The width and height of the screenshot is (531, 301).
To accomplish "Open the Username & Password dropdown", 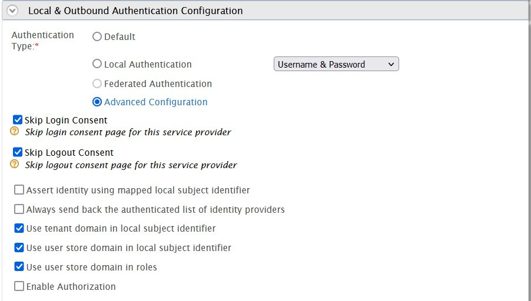I will [336, 64].
